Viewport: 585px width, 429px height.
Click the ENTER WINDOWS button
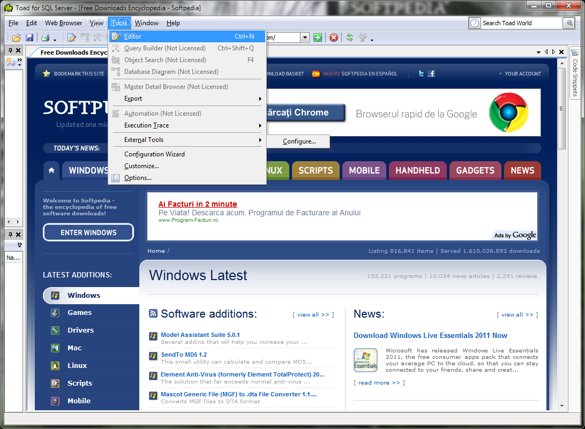pos(88,232)
